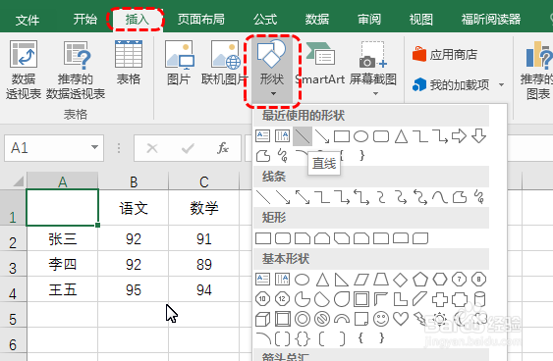The height and width of the screenshot is (361, 553).
Task: Select Scribble shape under Lines section
Action: (x=479, y=197)
